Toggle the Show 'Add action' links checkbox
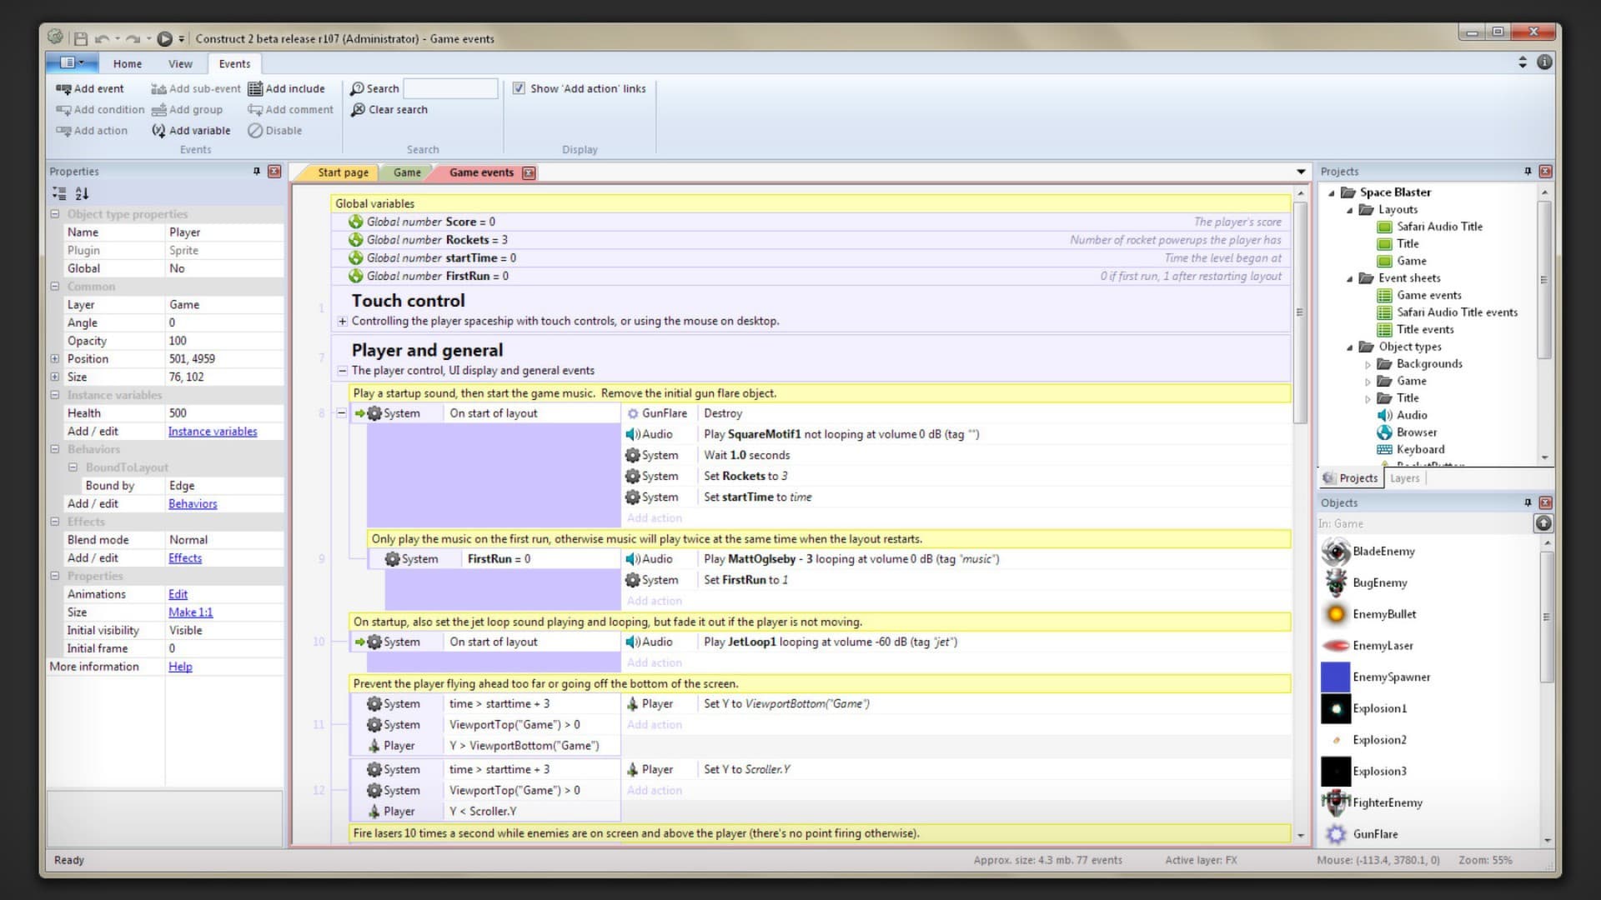1601x900 pixels. coord(519,88)
